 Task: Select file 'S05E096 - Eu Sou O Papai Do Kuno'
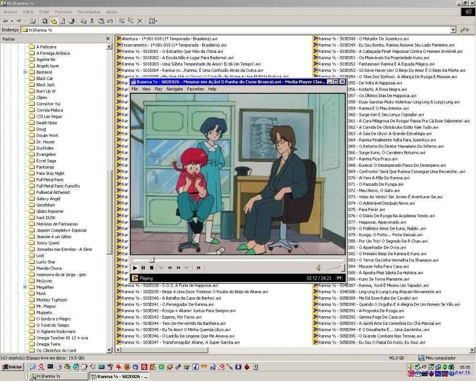pyautogui.click(x=372, y=342)
